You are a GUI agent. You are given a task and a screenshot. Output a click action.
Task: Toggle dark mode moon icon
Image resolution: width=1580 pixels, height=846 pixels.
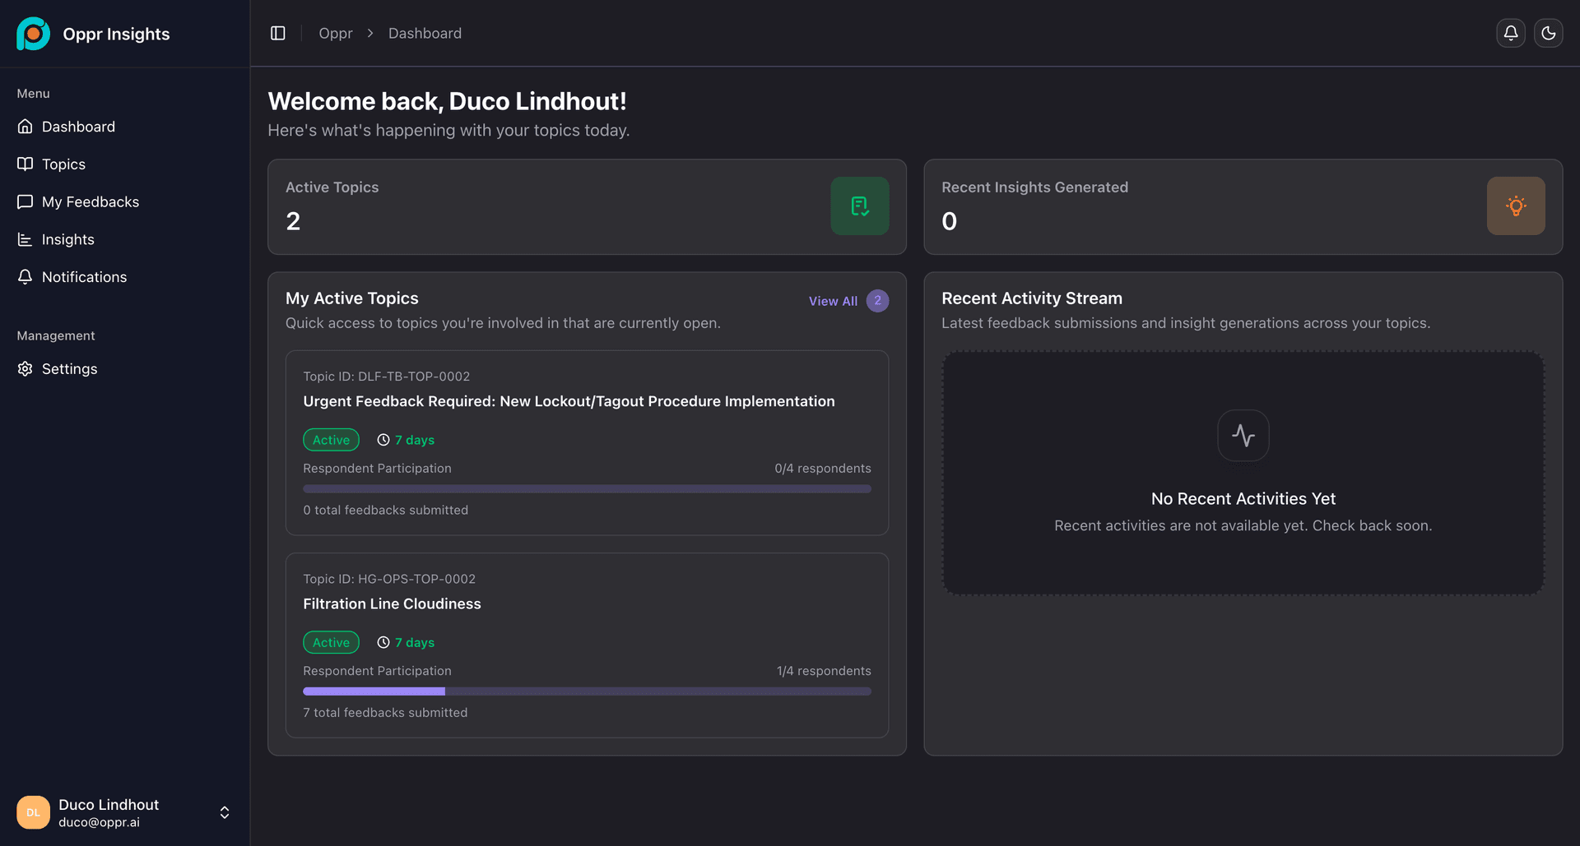[x=1548, y=33]
